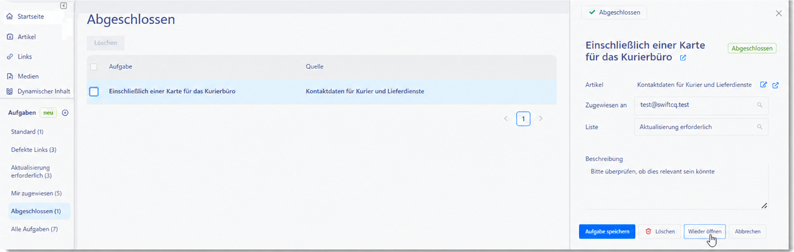Add a new task list with the plus icon

(65, 113)
